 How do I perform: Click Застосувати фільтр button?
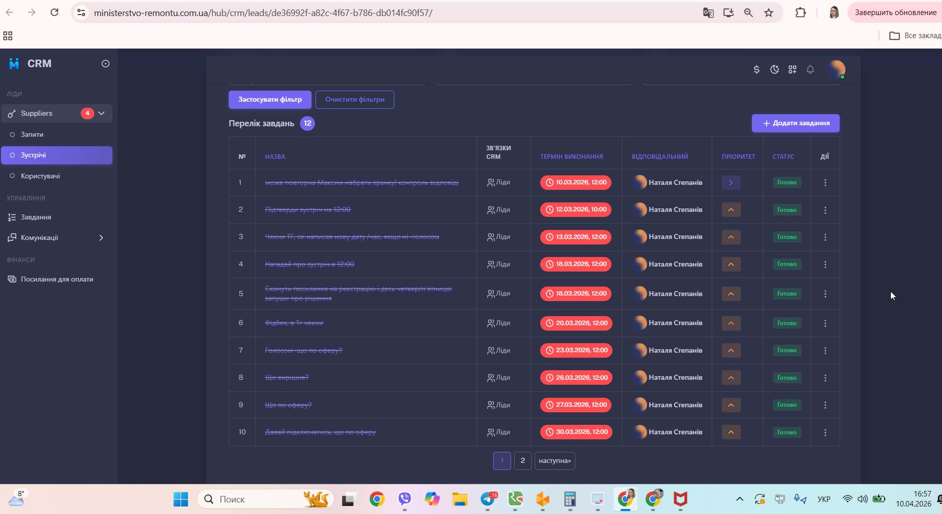click(x=270, y=100)
